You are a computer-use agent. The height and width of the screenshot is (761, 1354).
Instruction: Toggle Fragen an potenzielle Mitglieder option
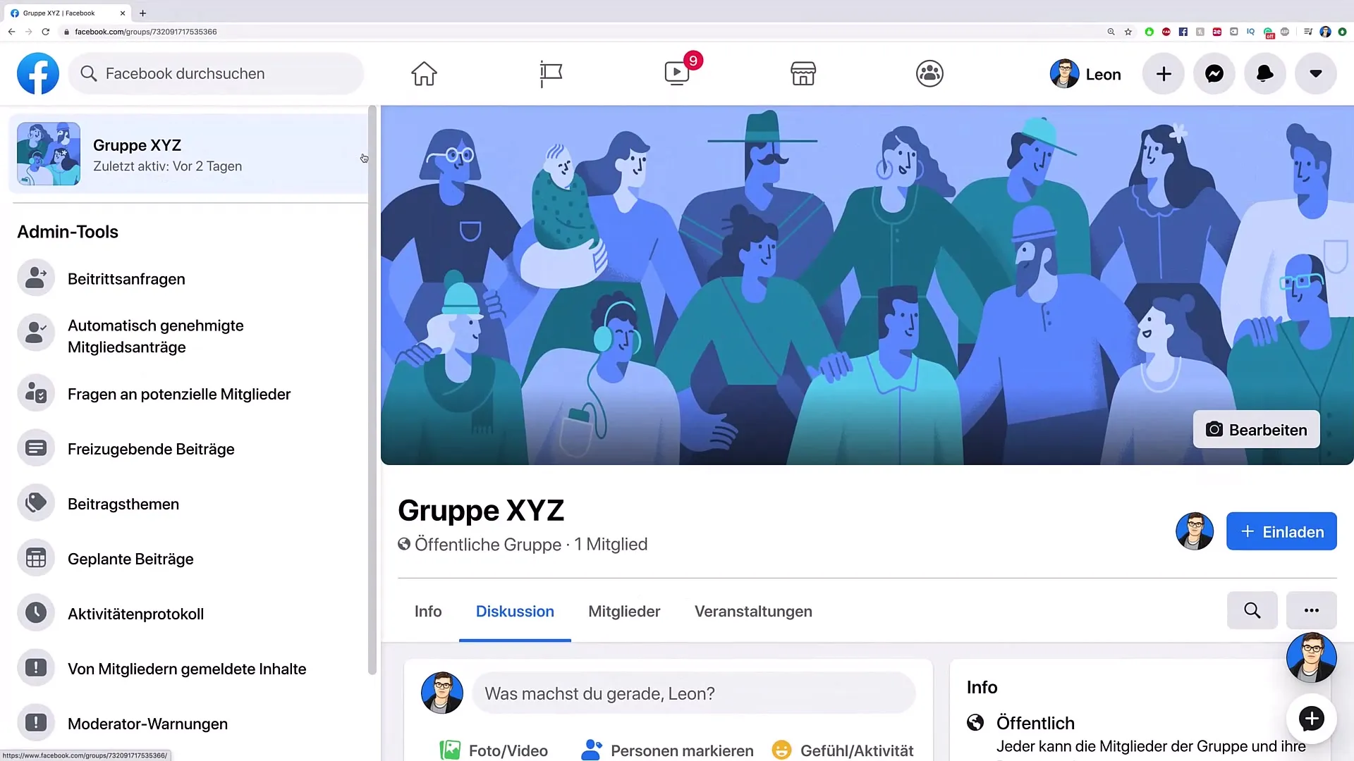178,393
